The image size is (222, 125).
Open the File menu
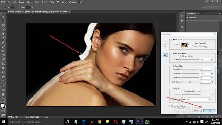[9, 2]
